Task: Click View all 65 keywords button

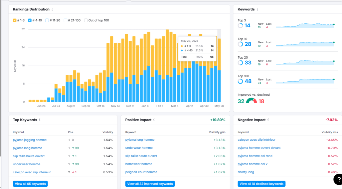Action: click(x=30, y=184)
